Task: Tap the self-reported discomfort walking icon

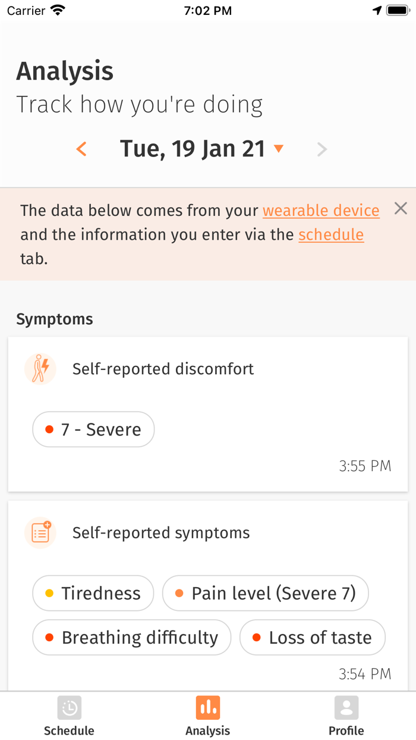Action: pos(40,369)
